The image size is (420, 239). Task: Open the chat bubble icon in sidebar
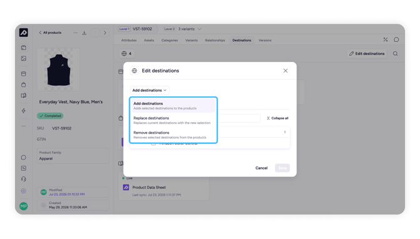[24, 158]
